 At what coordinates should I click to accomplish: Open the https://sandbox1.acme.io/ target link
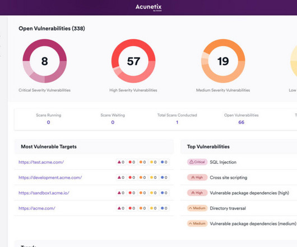[x=44, y=193]
